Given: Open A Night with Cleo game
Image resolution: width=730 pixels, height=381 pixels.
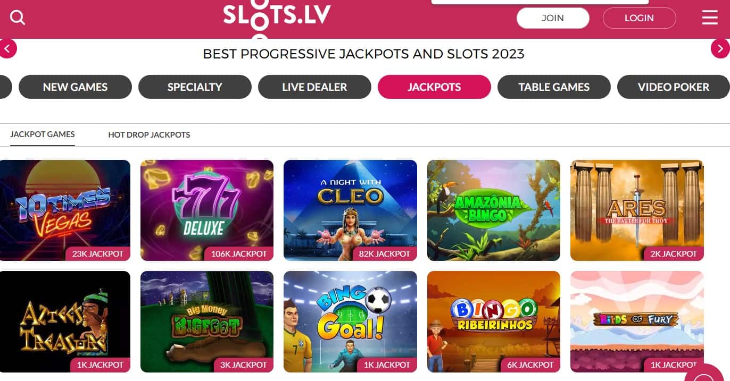Looking at the screenshot, I should [x=350, y=210].
